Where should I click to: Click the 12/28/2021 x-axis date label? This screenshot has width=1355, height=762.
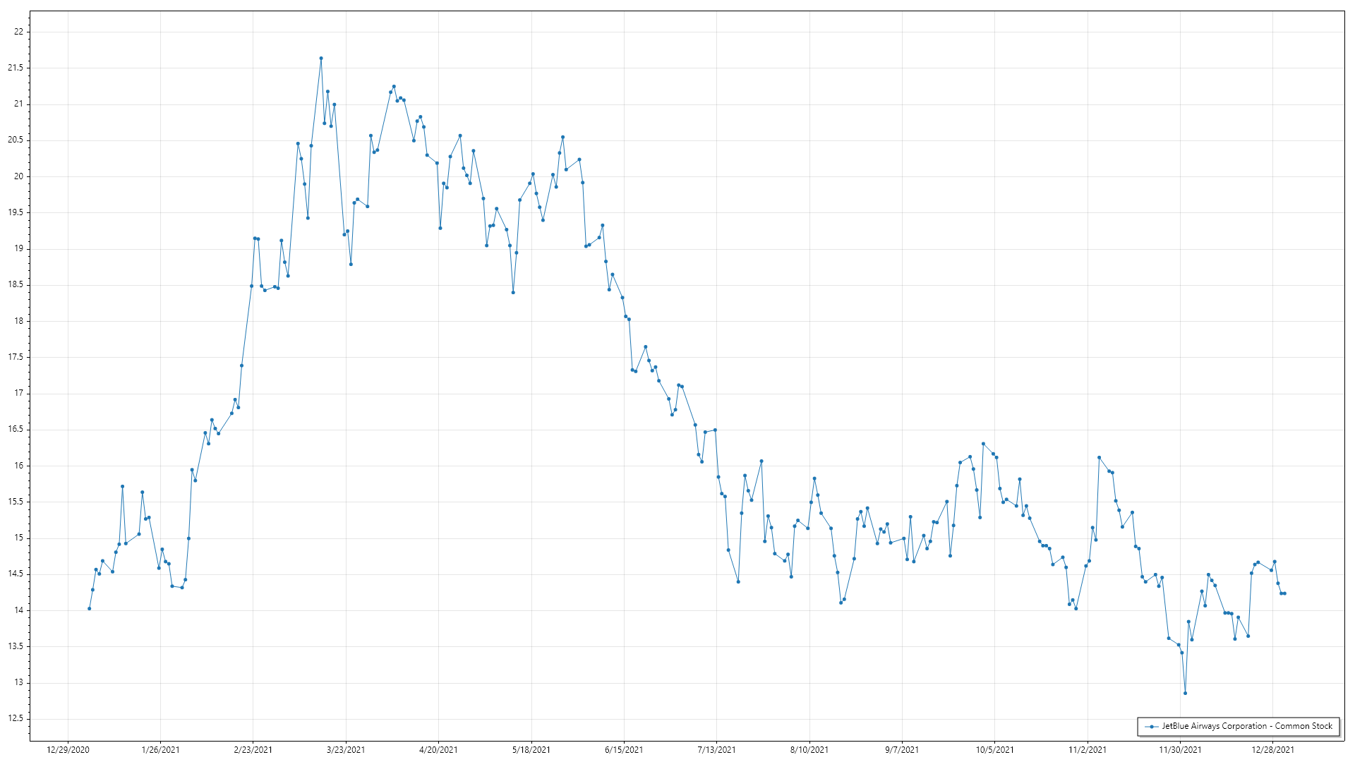pos(1272,749)
